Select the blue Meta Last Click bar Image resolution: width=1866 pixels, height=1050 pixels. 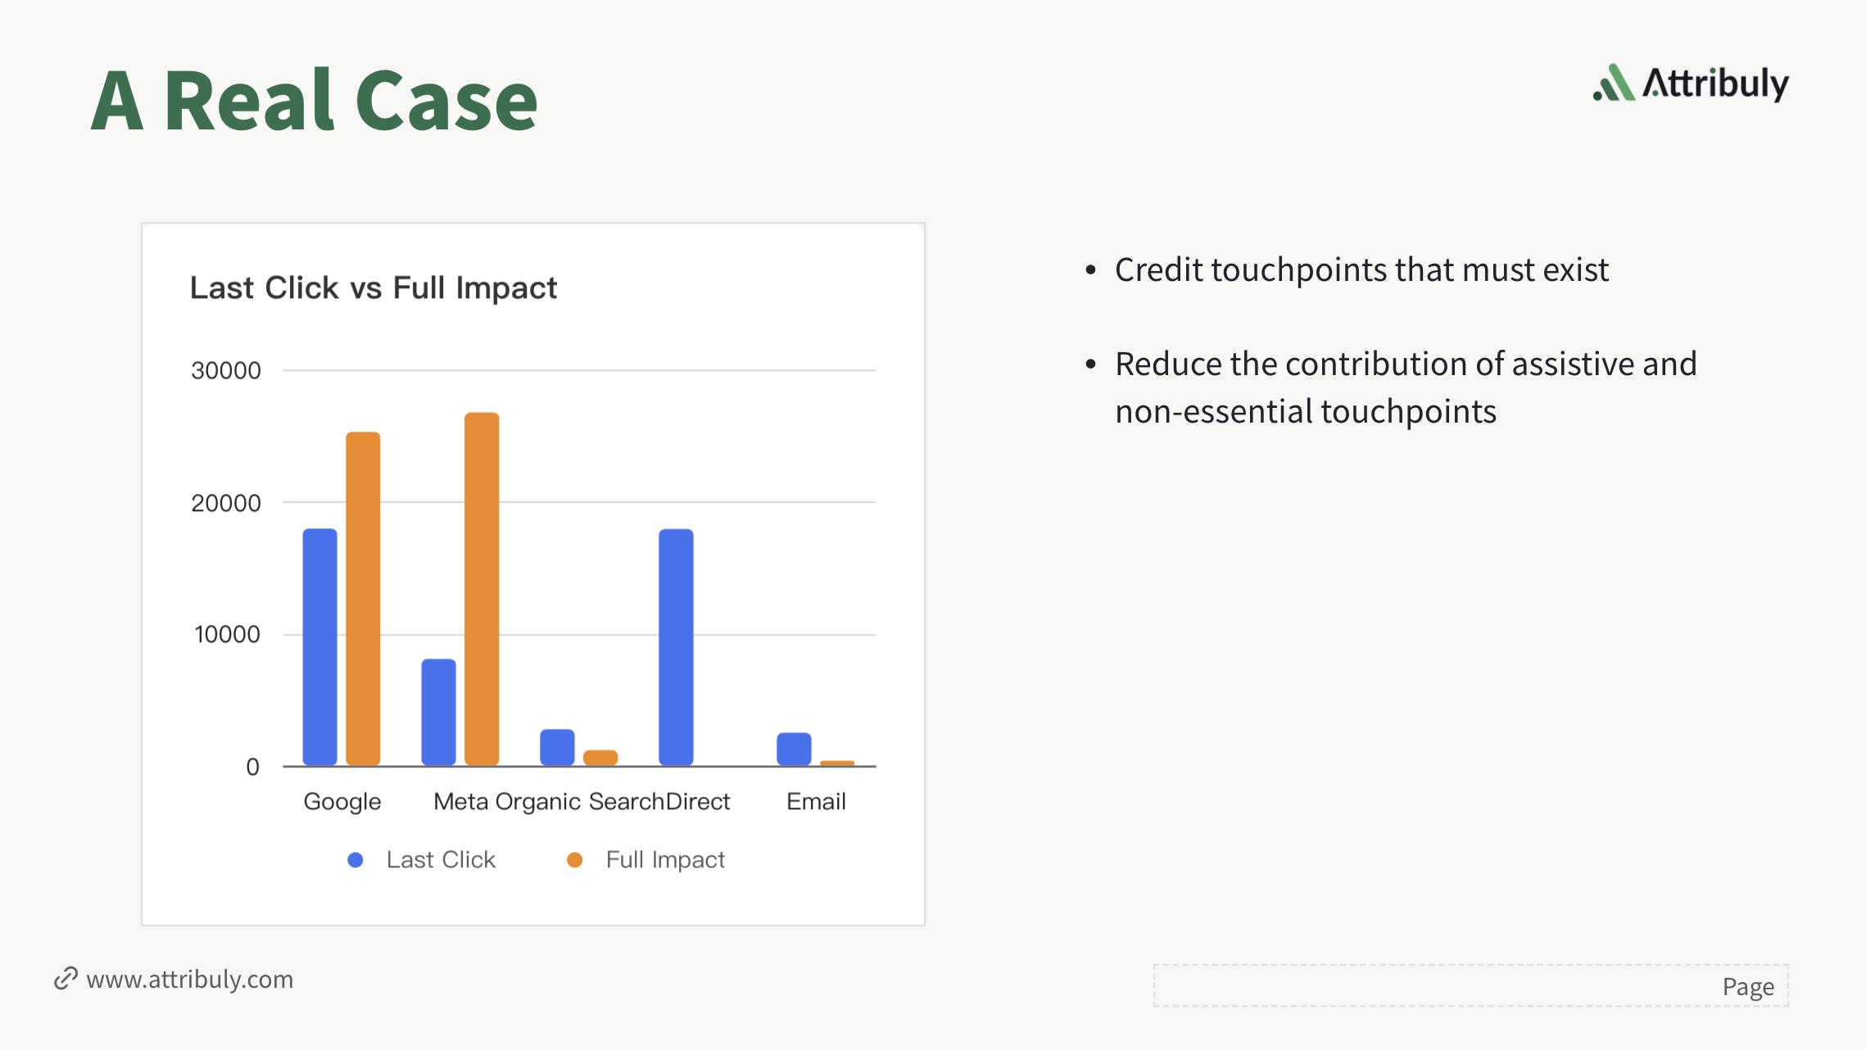(x=438, y=712)
